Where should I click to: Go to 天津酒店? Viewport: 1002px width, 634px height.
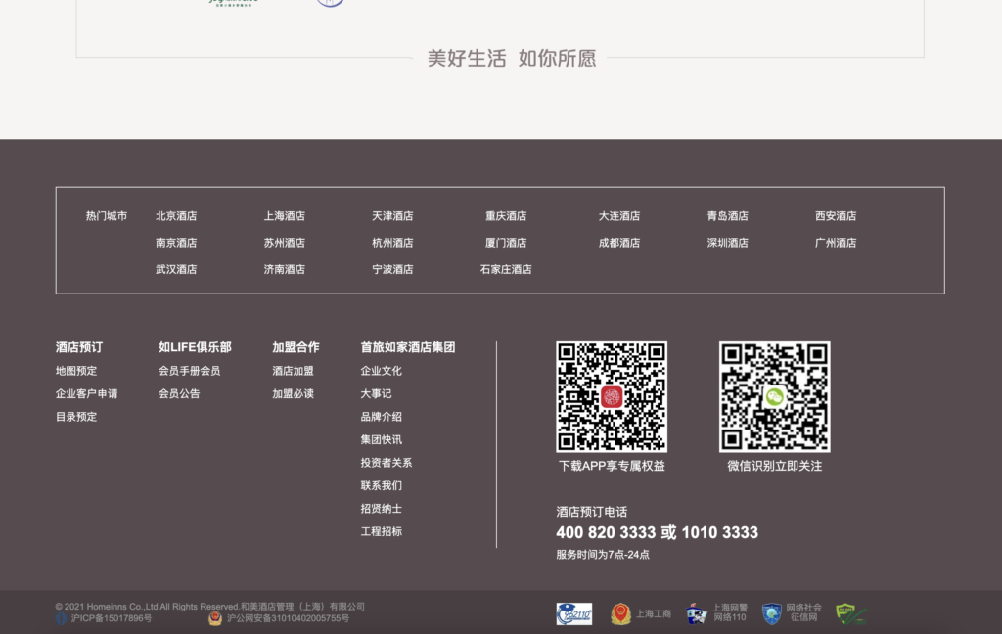click(392, 216)
